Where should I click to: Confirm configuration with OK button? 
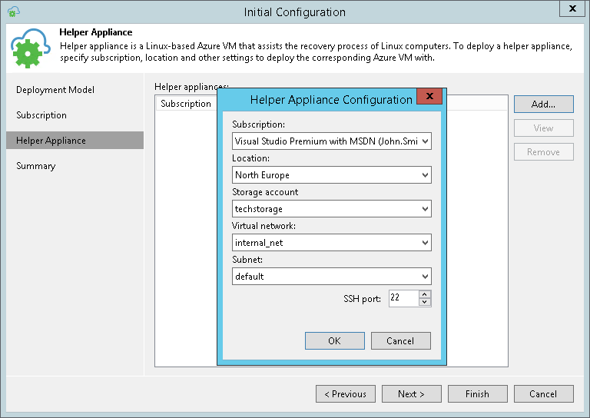pyautogui.click(x=334, y=341)
